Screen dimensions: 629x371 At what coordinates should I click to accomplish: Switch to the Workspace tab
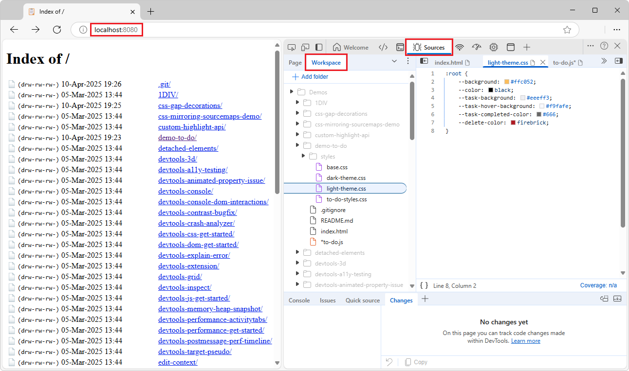tap(326, 63)
